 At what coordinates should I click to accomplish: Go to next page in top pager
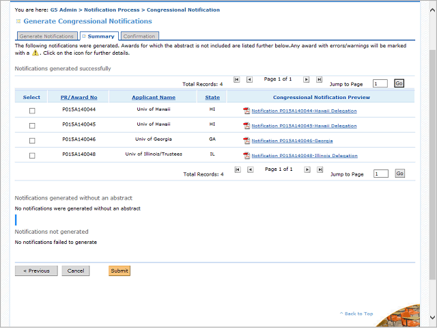pyautogui.click(x=307, y=80)
